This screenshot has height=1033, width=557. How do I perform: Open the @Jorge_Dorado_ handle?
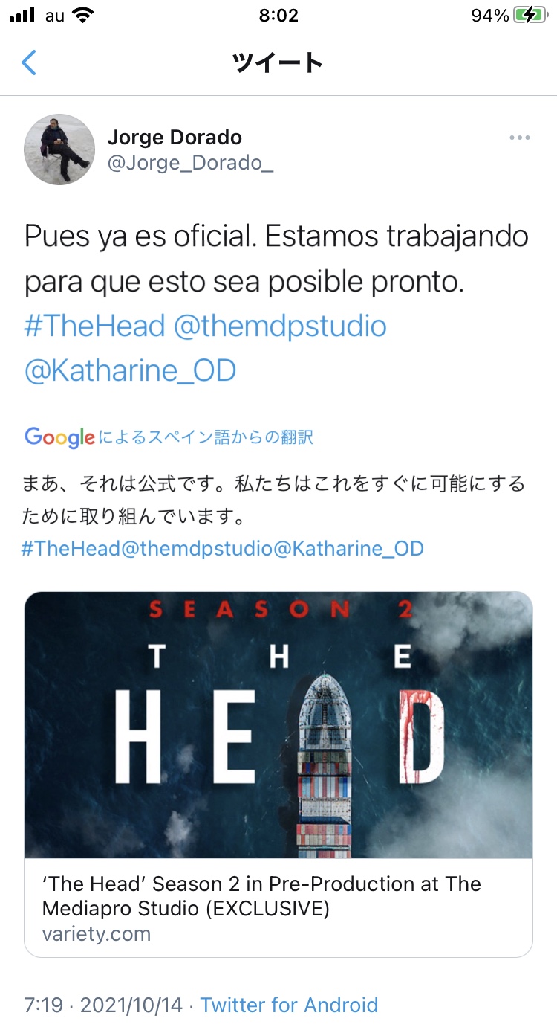190,163
